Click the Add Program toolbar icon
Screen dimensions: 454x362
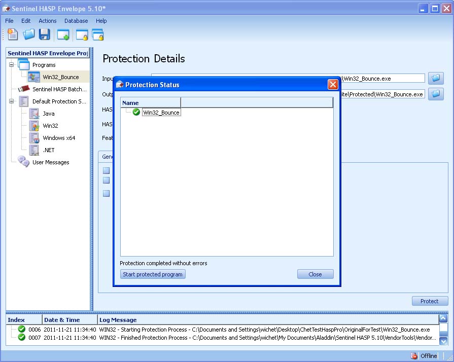pos(63,34)
